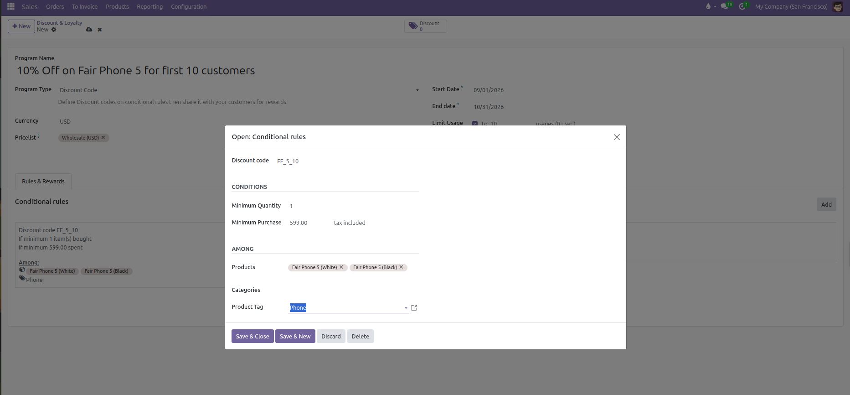This screenshot has width=850, height=395.
Task: Open the Program Type dropdown
Action: coord(239,90)
